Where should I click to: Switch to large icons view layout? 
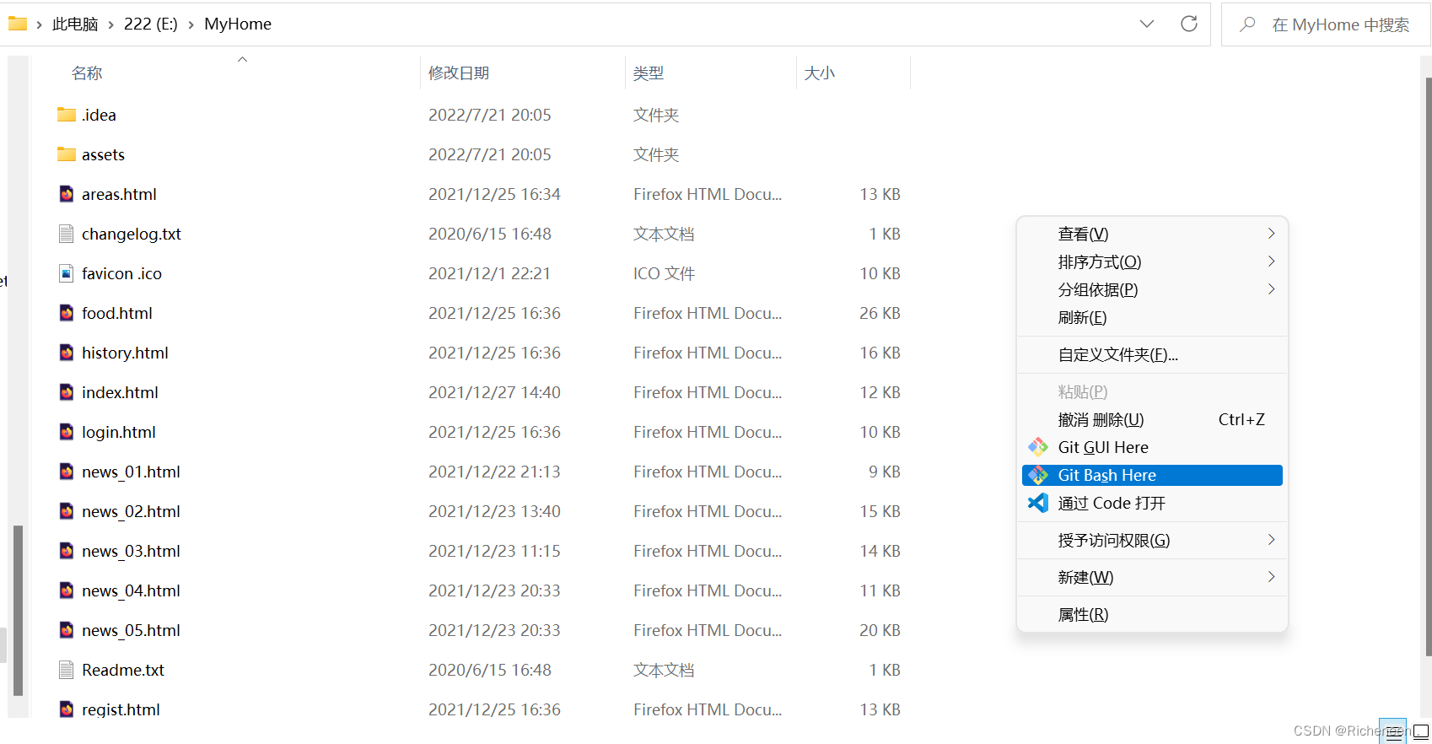click(1421, 731)
